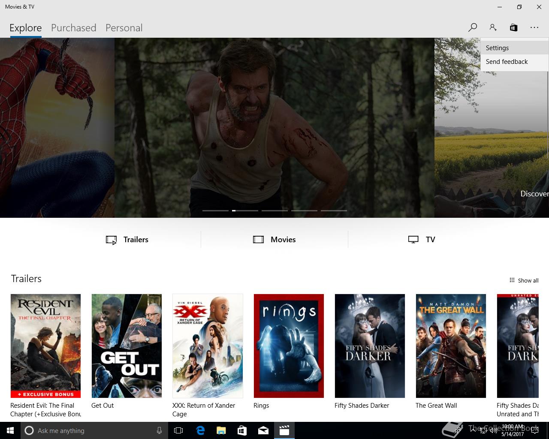Image resolution: width=549 pixels, height=439 pixels.
Task: Click the Show all grid icon
Action: [512, 280]
